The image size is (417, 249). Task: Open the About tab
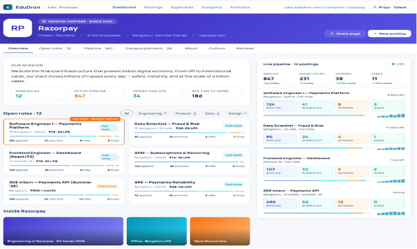pos(191,48)
